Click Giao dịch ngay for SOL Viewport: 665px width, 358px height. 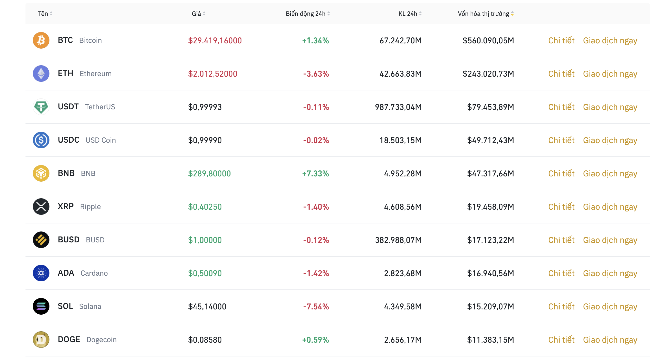click(610, 307)
